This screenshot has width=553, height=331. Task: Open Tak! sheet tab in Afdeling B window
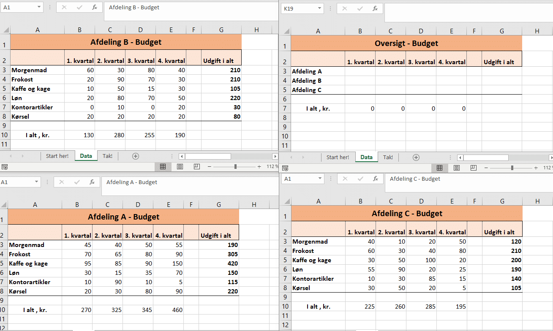point(107,156)
